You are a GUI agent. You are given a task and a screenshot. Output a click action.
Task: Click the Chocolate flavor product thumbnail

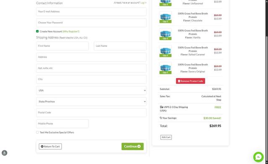click(x=165, y=17)
